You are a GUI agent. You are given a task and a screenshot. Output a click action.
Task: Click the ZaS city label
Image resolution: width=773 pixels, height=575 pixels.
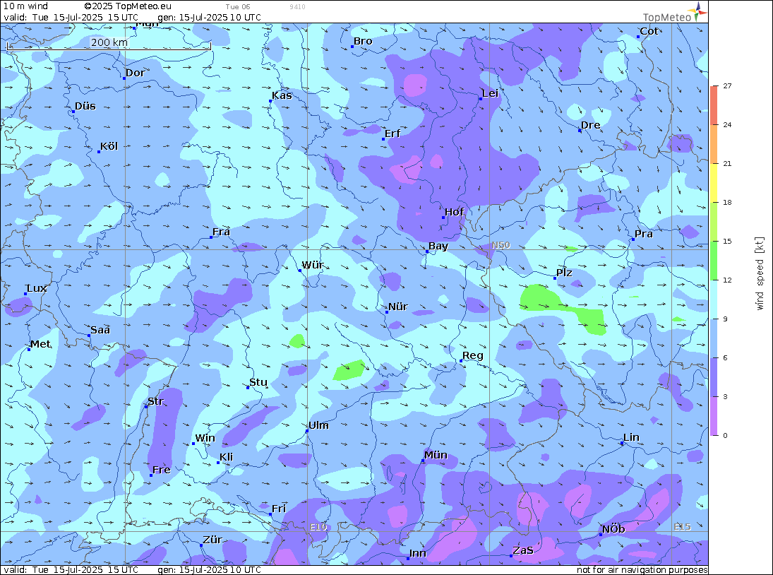[523, 550]
